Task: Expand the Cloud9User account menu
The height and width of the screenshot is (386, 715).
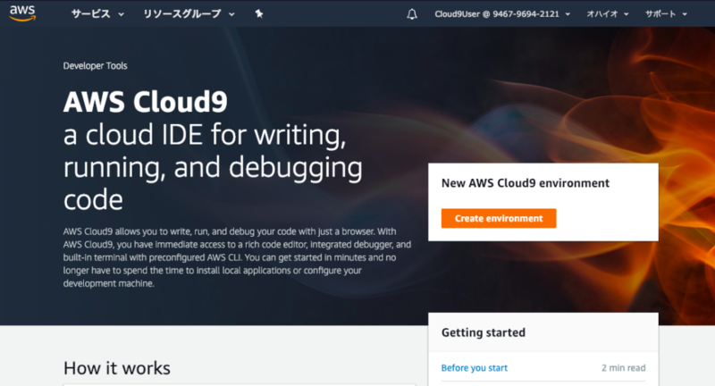Action: tap(502, 14)
